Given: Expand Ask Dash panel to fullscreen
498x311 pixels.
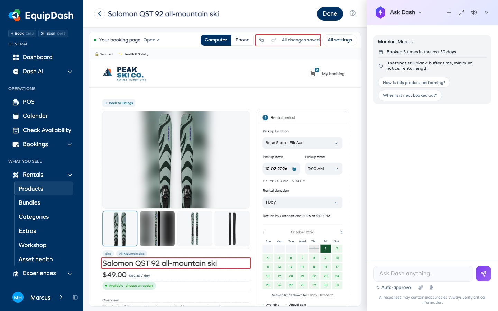Looking at the screenshot, I should (x=461, y=12).
